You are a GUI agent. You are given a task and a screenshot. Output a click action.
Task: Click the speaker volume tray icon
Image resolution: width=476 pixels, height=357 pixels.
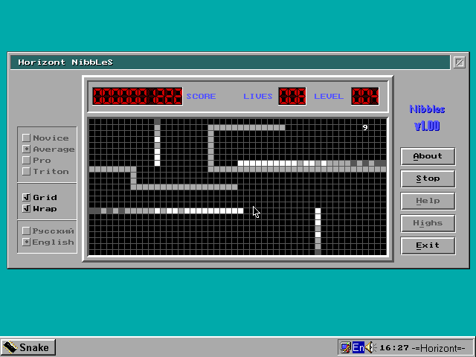click(x=370, y=347)
